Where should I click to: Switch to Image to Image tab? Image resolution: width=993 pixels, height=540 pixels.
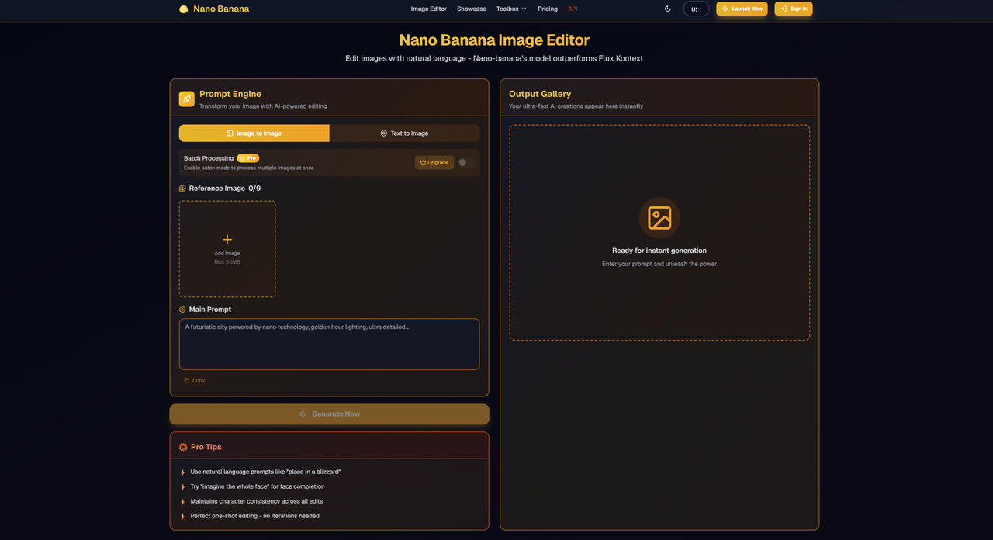click(254, 133)
